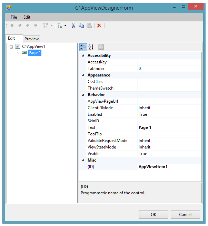Click the Move Down arrow toolbar icon
The image size is (208, 226).
click(20, 25)
